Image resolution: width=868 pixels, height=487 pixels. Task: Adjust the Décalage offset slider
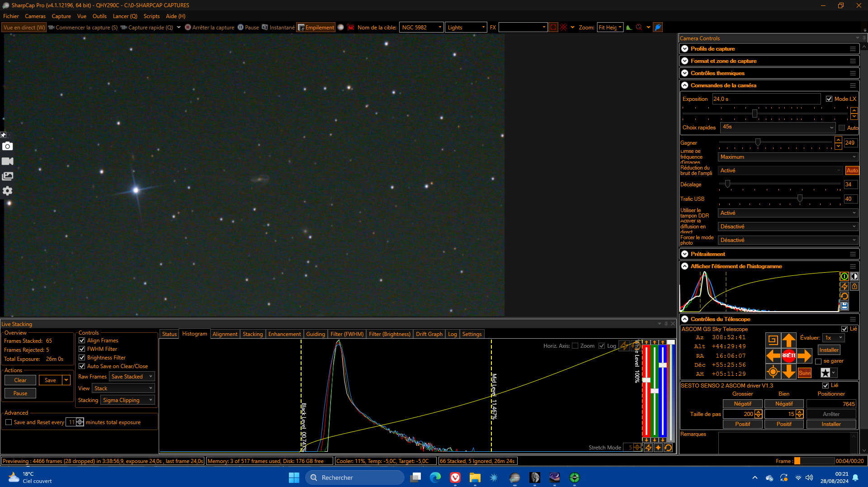[727, 184]
